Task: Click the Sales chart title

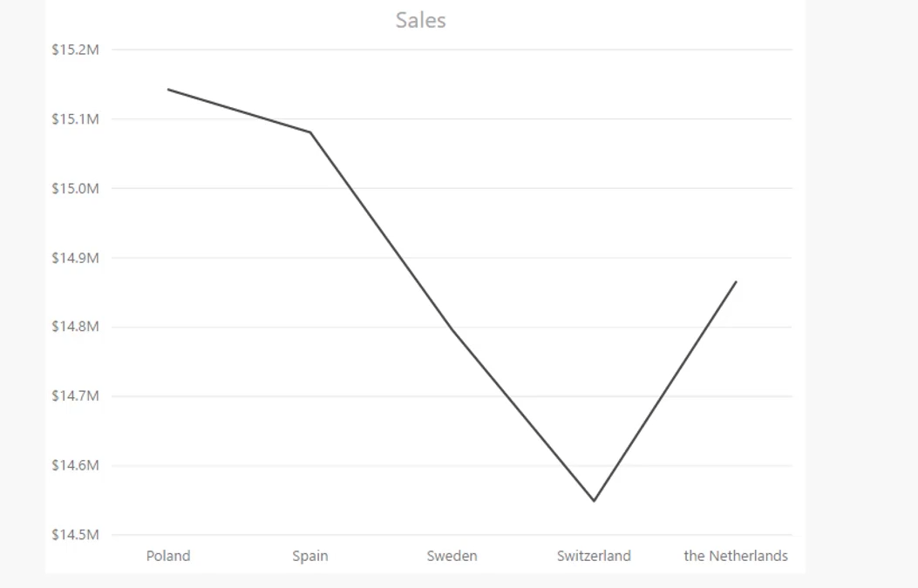Action: (x=420, y=21)
